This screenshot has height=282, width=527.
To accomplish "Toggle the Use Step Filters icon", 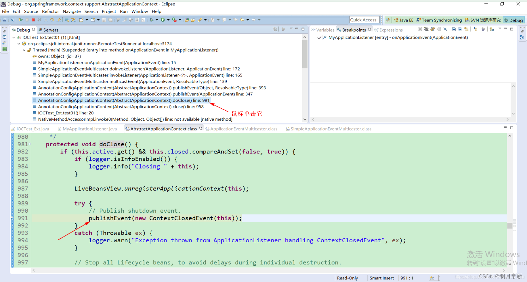I will coord(73,20).
